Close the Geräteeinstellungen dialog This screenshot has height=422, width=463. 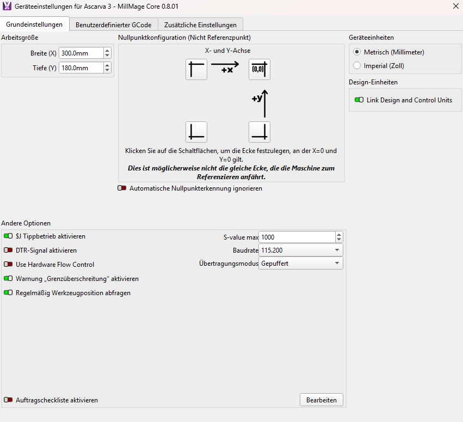point(455,6)
